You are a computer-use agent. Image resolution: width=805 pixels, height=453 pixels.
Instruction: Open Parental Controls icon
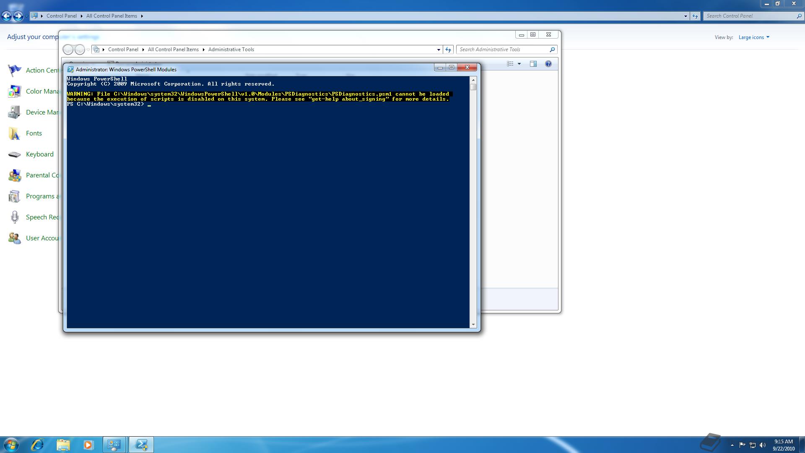pos(15,175)
